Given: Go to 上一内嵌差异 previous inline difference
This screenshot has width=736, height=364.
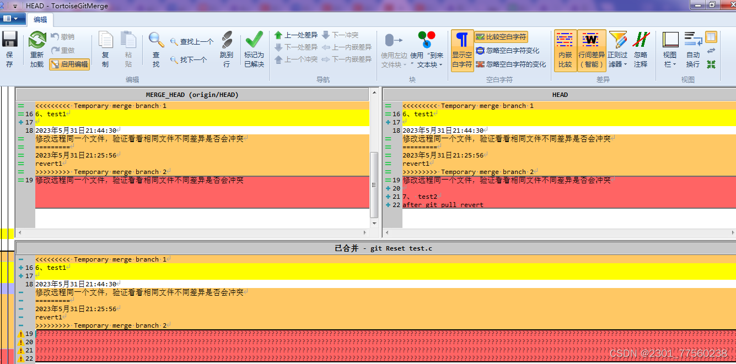Looking at the screenshot, I should [347, 47].
